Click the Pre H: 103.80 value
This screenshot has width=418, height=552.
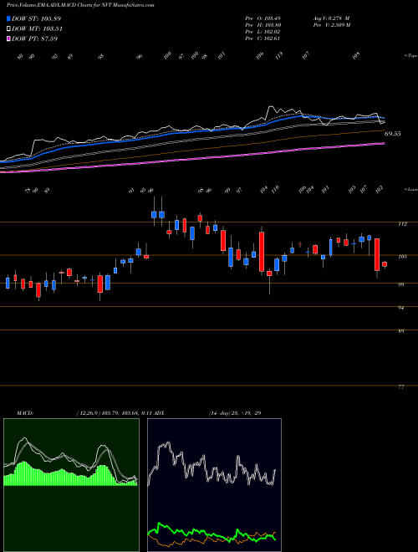click(263, 25)
